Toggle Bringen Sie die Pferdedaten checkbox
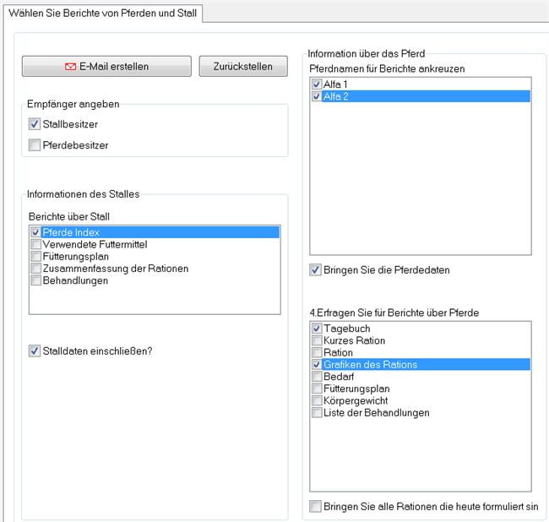 tap(315, 270)
